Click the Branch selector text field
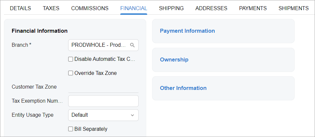The height and width of the screenshot is (137, 315). [98, 45]
